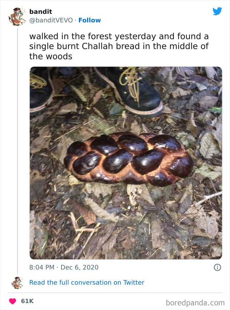The image size is (230, 310).
Task: Click the tweet text about the Challah bread
Action: tap(119, 46)
